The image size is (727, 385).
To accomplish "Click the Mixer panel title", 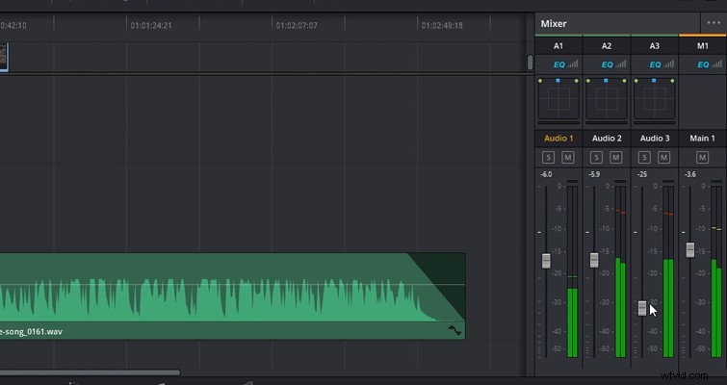I will pyautogui.click(x=554, y=24).
